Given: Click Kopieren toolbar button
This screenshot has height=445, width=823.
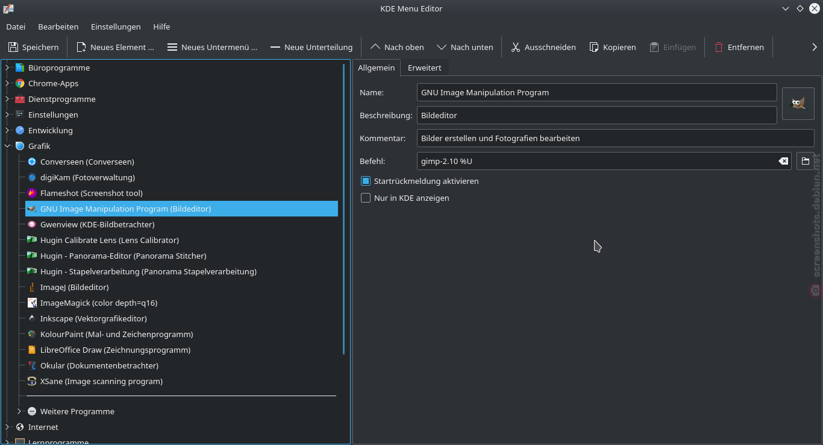Looking at the screenshot, I should pyautogui.click(x=613, y=47).
